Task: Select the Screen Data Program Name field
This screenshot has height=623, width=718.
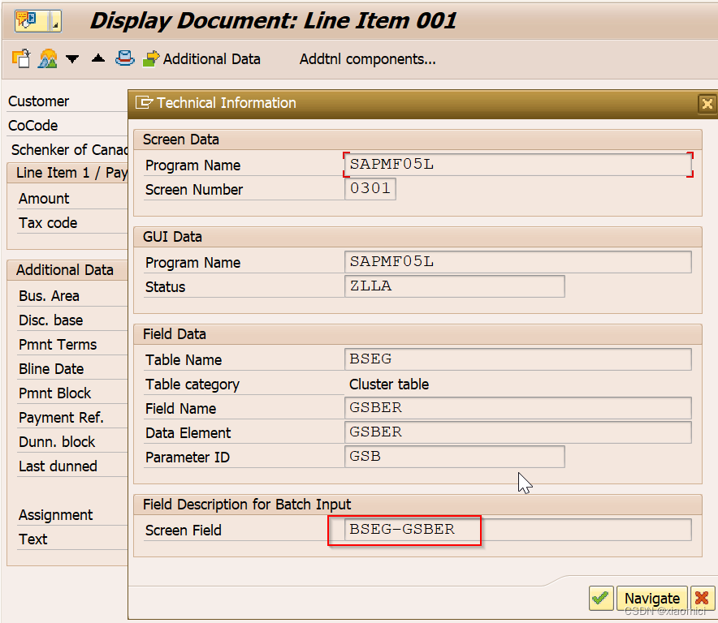Action: 518,165
